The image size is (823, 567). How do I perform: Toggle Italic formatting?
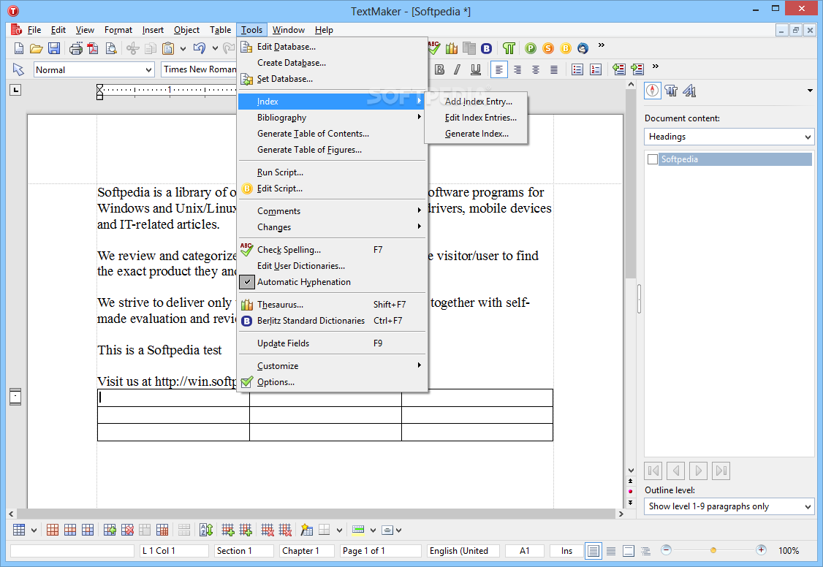click(x=458, y=69)
